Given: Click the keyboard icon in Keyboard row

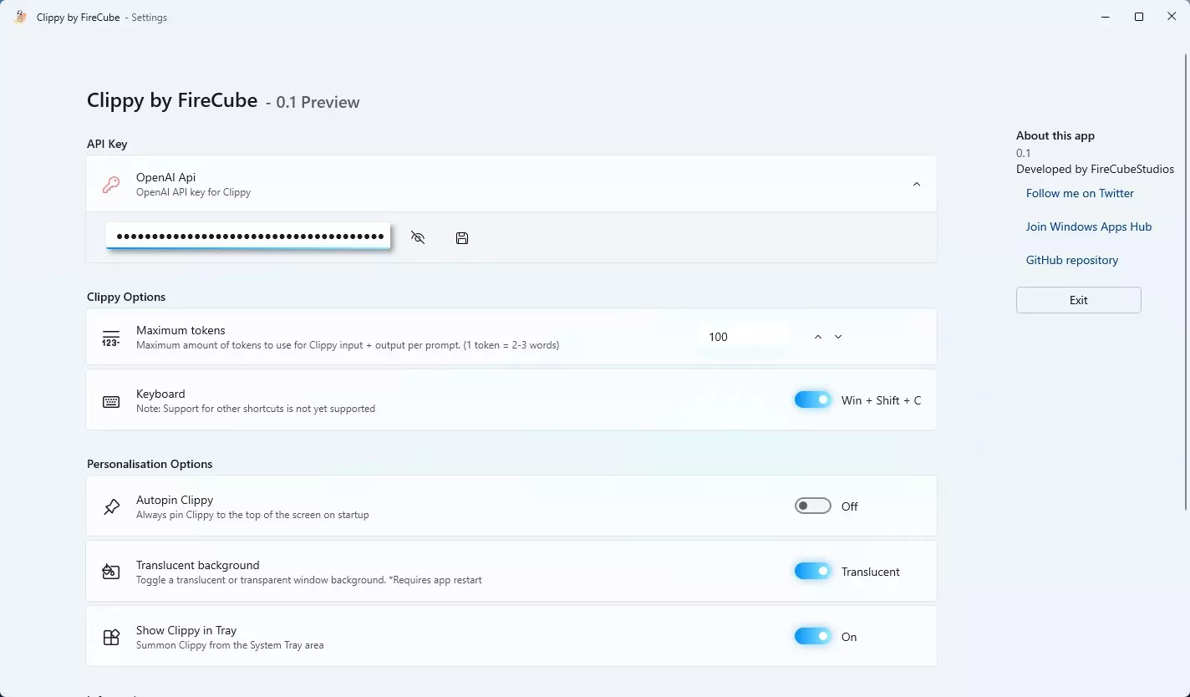Looking at the screenshot, I should pos(111,402).
